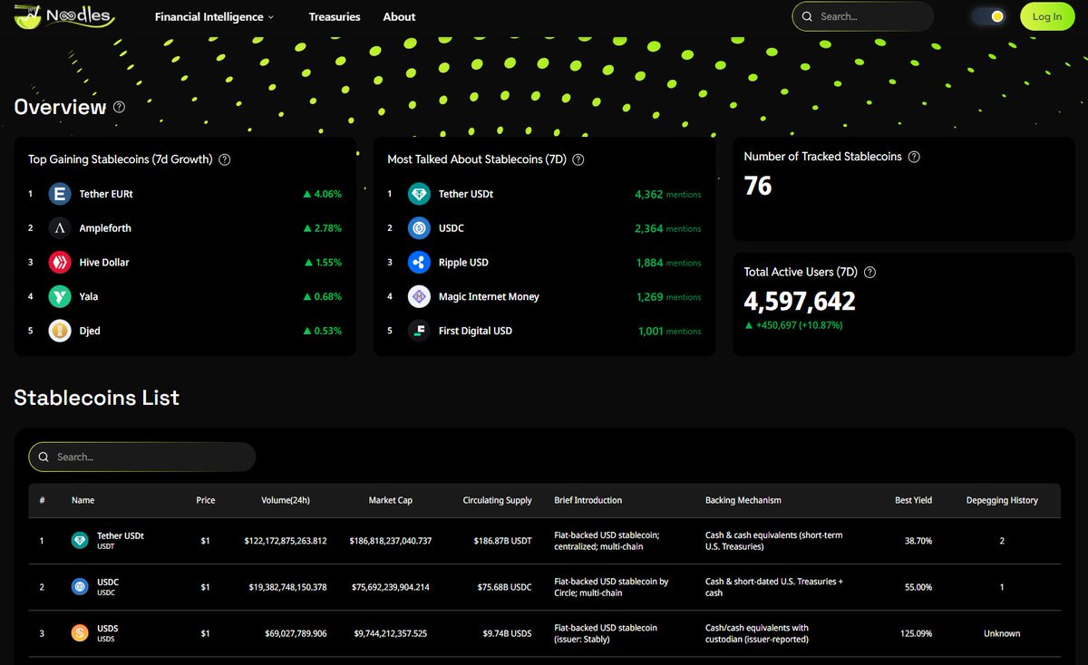Click the magnifier icon in top search
This screenshot has height=665, width=1088.
coord(807,16)
